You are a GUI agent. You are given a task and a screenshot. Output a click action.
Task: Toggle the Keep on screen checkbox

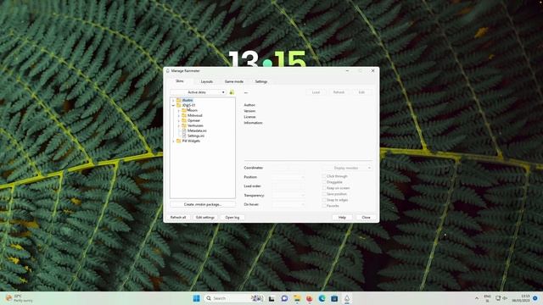(x=324, y=188)
